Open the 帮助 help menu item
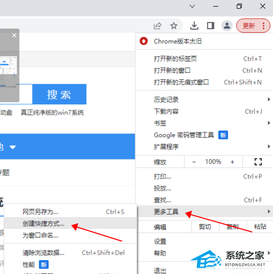Viewport: 273px width, 274px height. click(205, 253)
